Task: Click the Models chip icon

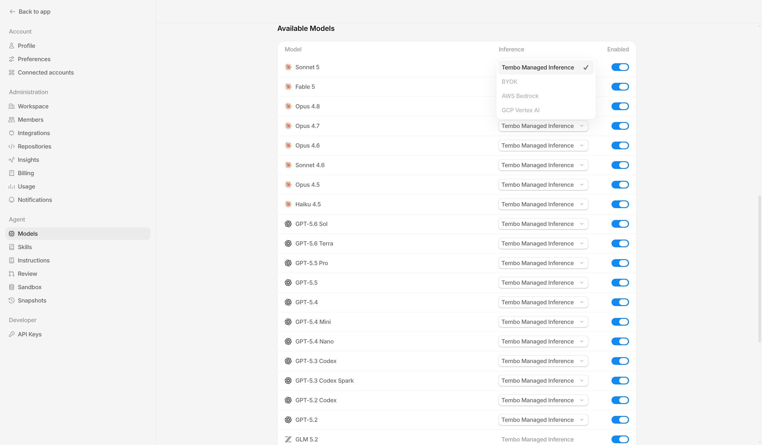Action: pyautogui.click(x=12, y=234)
